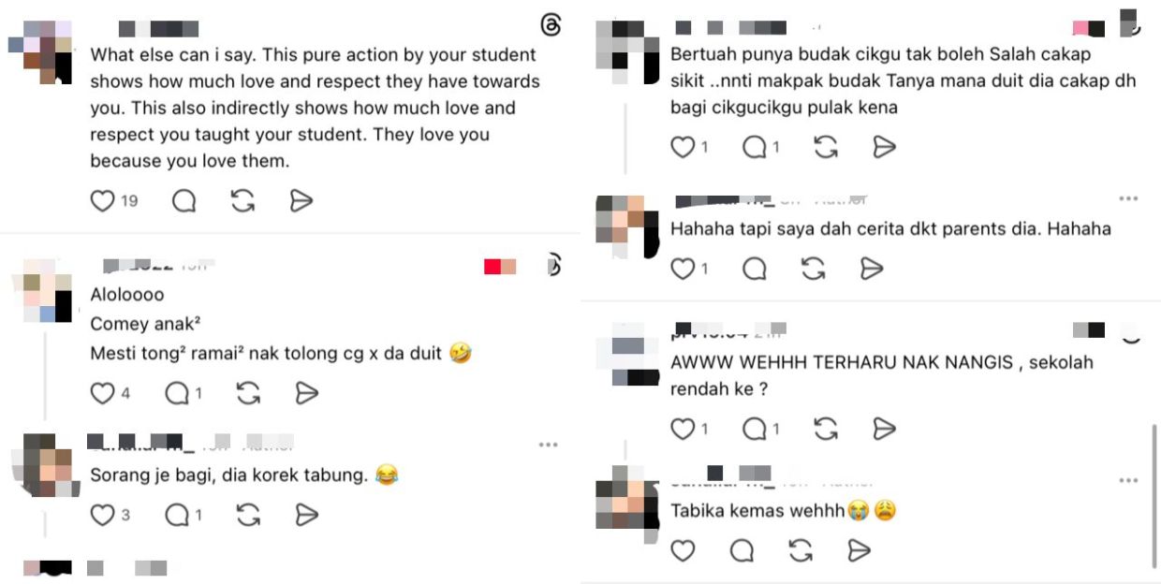Image resolution: width=1161 pixels, height=584 pixels.
Task: Open more options for 'Tabika kemas wehhh' reply
Action: pos(1128,480)
